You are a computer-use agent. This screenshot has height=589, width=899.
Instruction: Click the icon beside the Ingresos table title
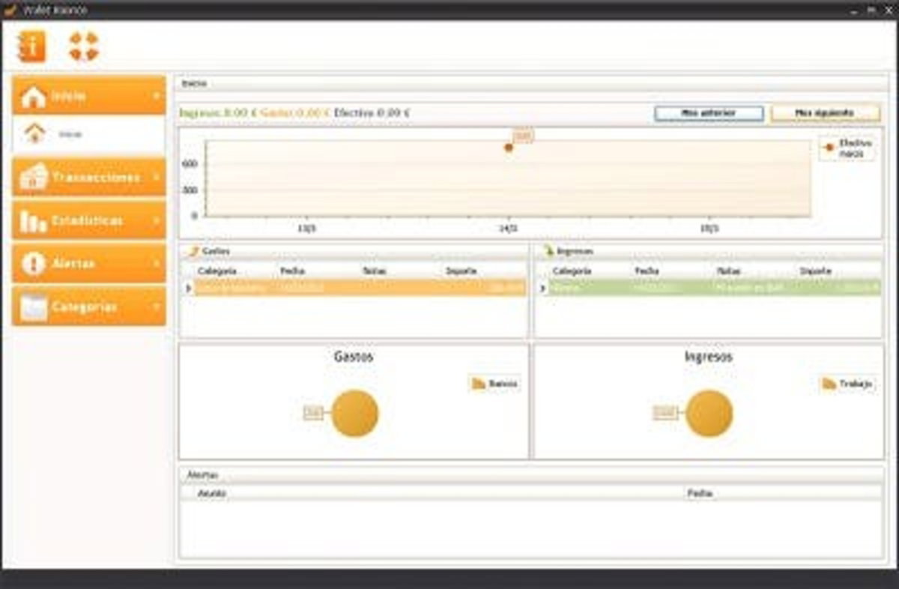point(548,251)
